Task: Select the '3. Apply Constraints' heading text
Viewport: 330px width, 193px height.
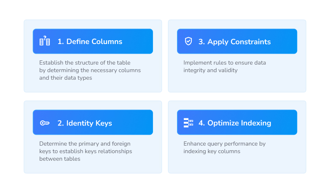Action: click(234, 42)
